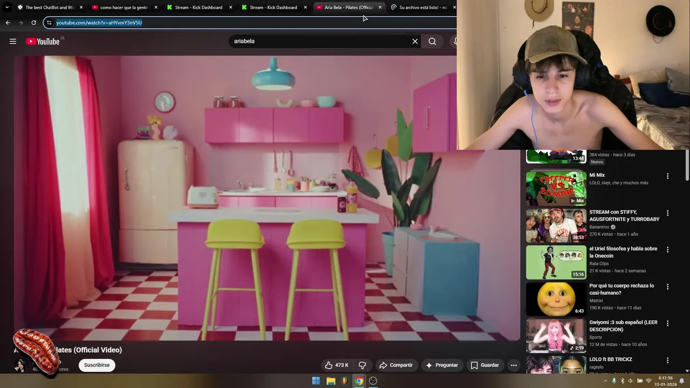Reload the page with the refresh icon

[33, 23]
